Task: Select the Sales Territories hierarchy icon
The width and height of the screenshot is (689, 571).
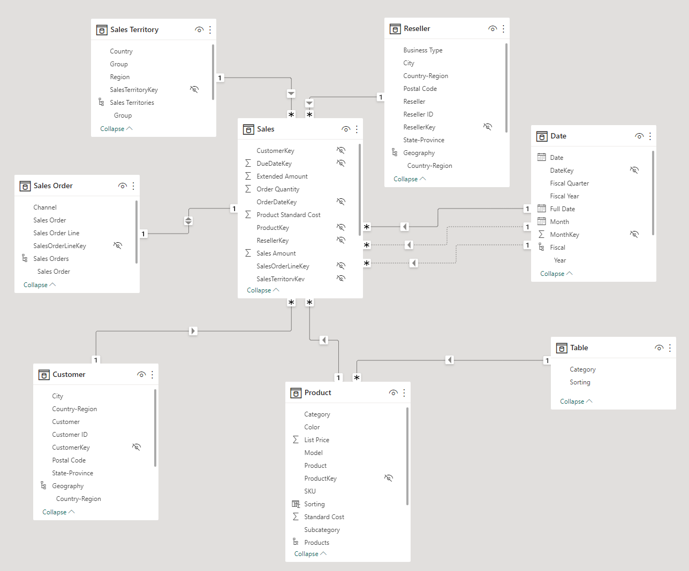Action: tap(101, 102)
